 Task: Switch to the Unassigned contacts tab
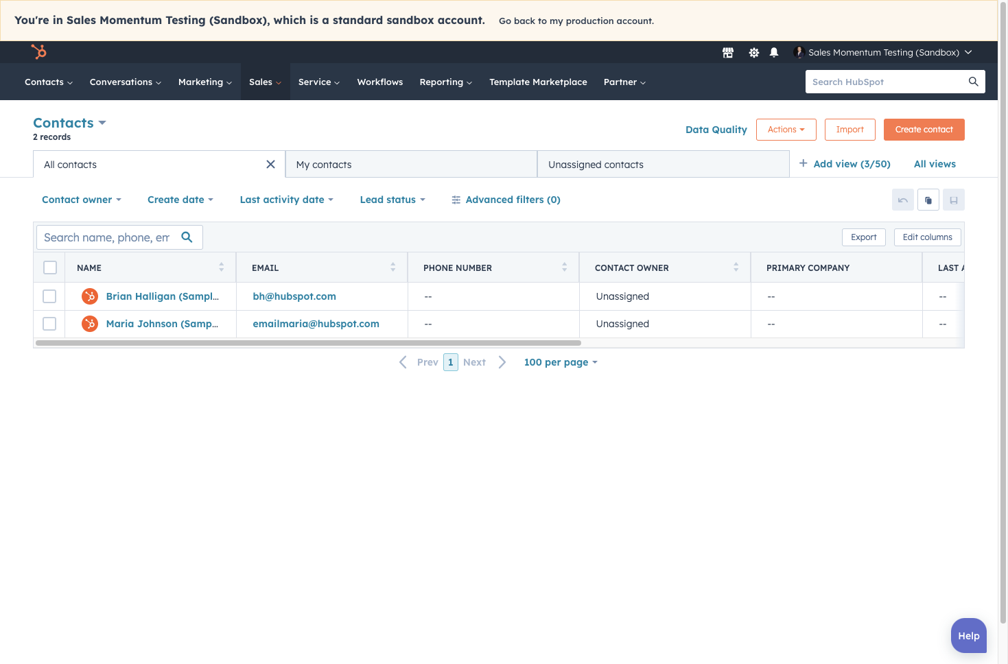664,165
